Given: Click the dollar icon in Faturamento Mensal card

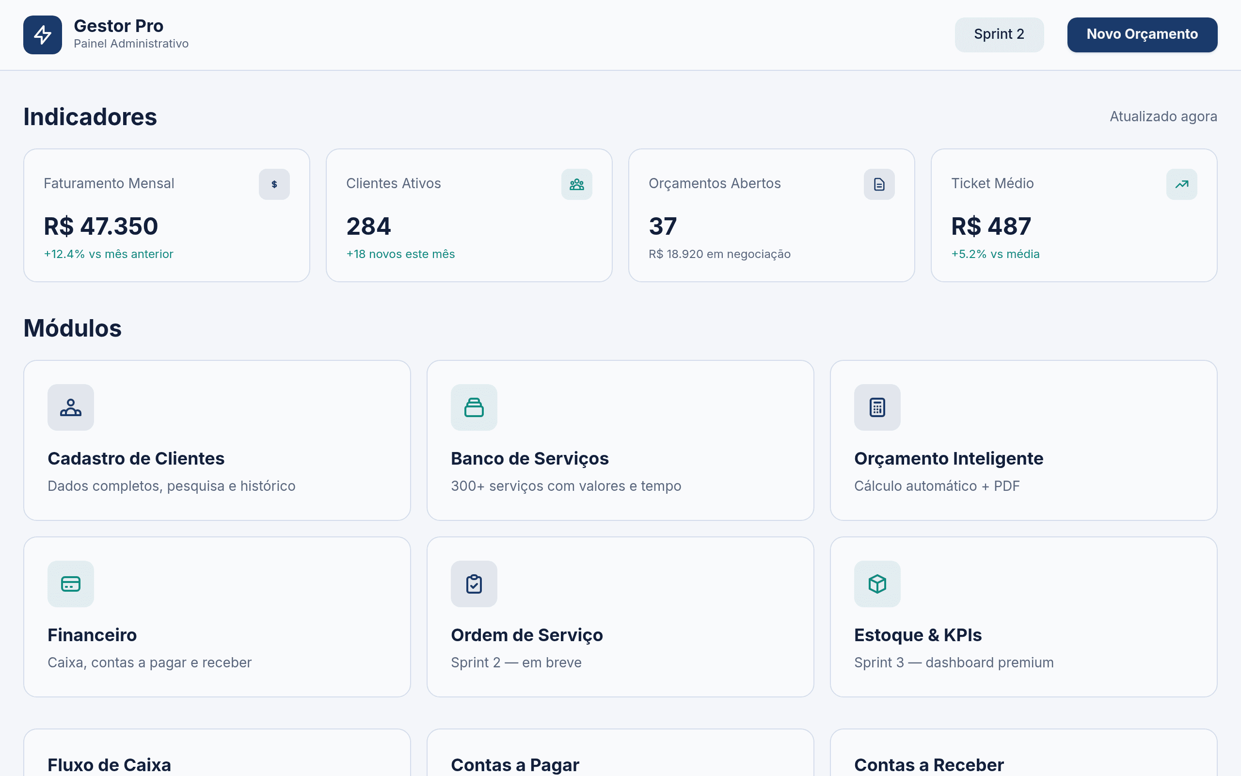Looking at the screenshot, I should [x=274, y=184].
